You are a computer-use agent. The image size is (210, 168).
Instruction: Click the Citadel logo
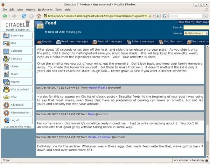17,24
